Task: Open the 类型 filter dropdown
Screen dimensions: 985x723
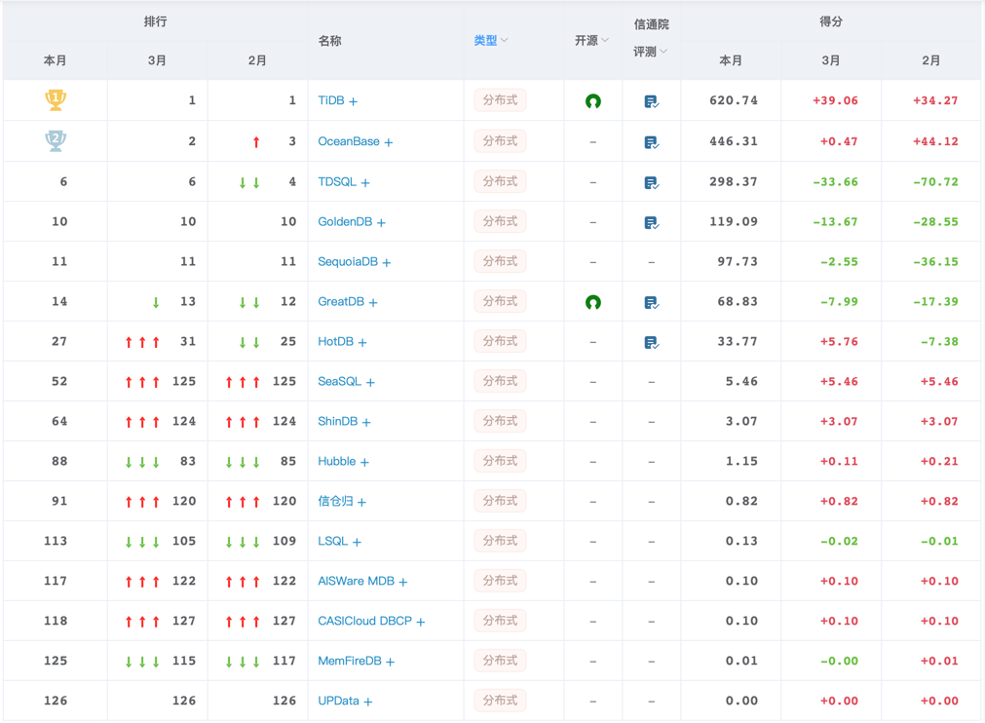Action: 491,41
